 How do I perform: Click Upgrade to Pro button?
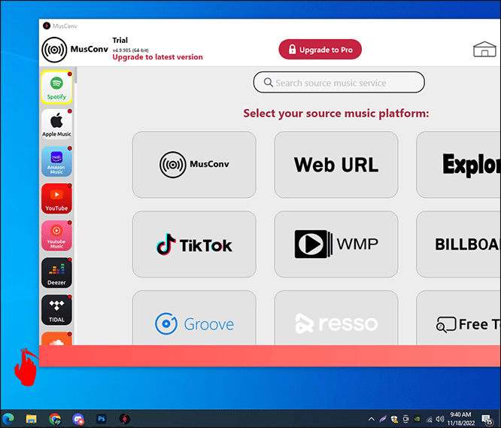click(x=320, y=50)
